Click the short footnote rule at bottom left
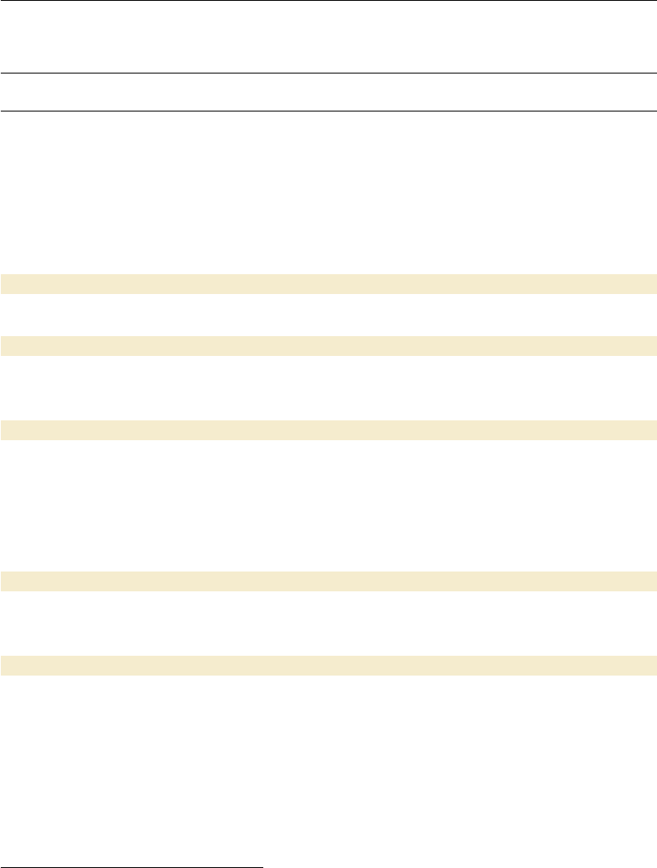Screen dimensions: 657x868 click(131, 867)
